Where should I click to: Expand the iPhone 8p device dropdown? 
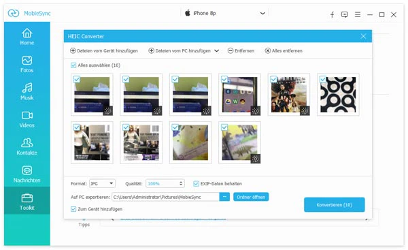point(262,14)
